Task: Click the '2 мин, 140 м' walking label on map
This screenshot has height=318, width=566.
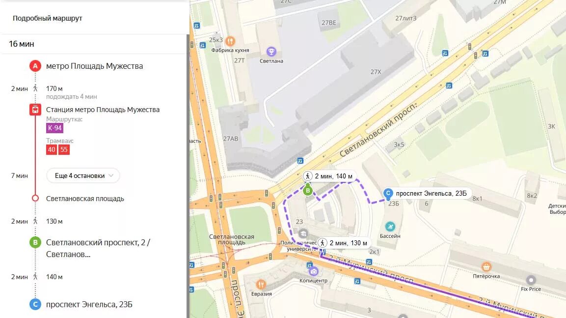Action: click(329, 176)
